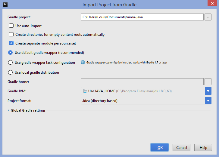Select Use local gradle distribution radio button

tap(11, 72)
